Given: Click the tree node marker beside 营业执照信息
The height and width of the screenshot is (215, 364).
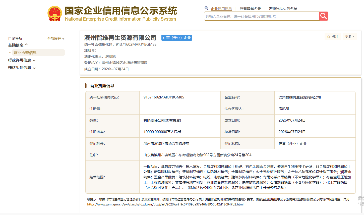Looking at the screenshot, I should tap(10, 52).
